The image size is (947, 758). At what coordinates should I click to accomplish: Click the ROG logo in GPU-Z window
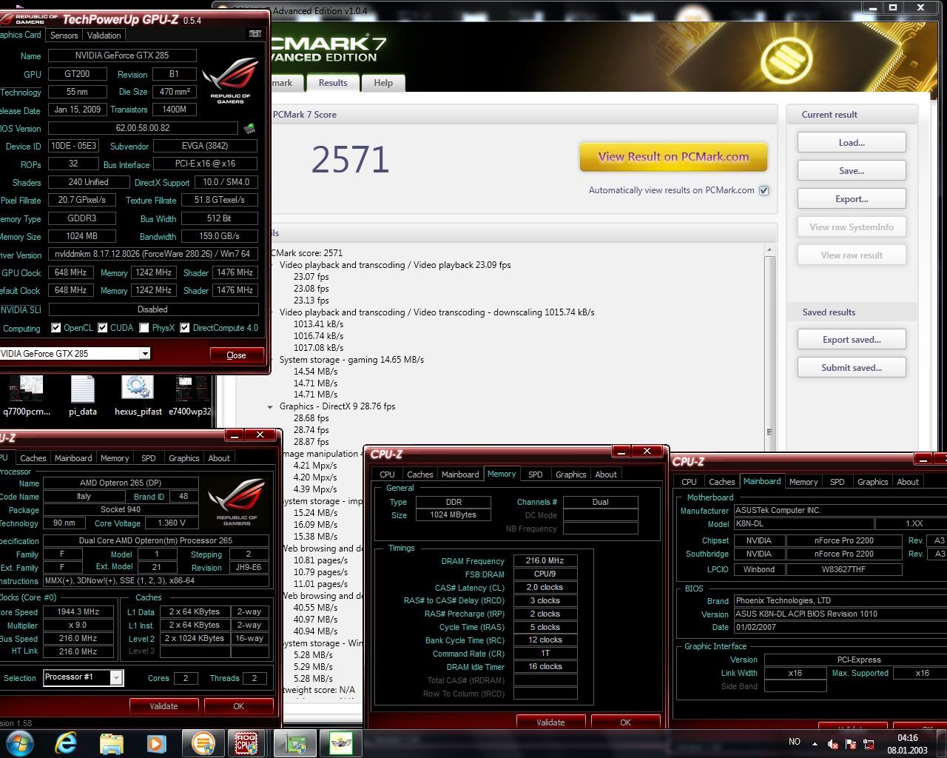click(x=230, y=82)
